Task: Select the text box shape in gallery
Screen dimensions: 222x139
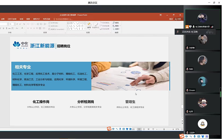Action: [68, 23]
